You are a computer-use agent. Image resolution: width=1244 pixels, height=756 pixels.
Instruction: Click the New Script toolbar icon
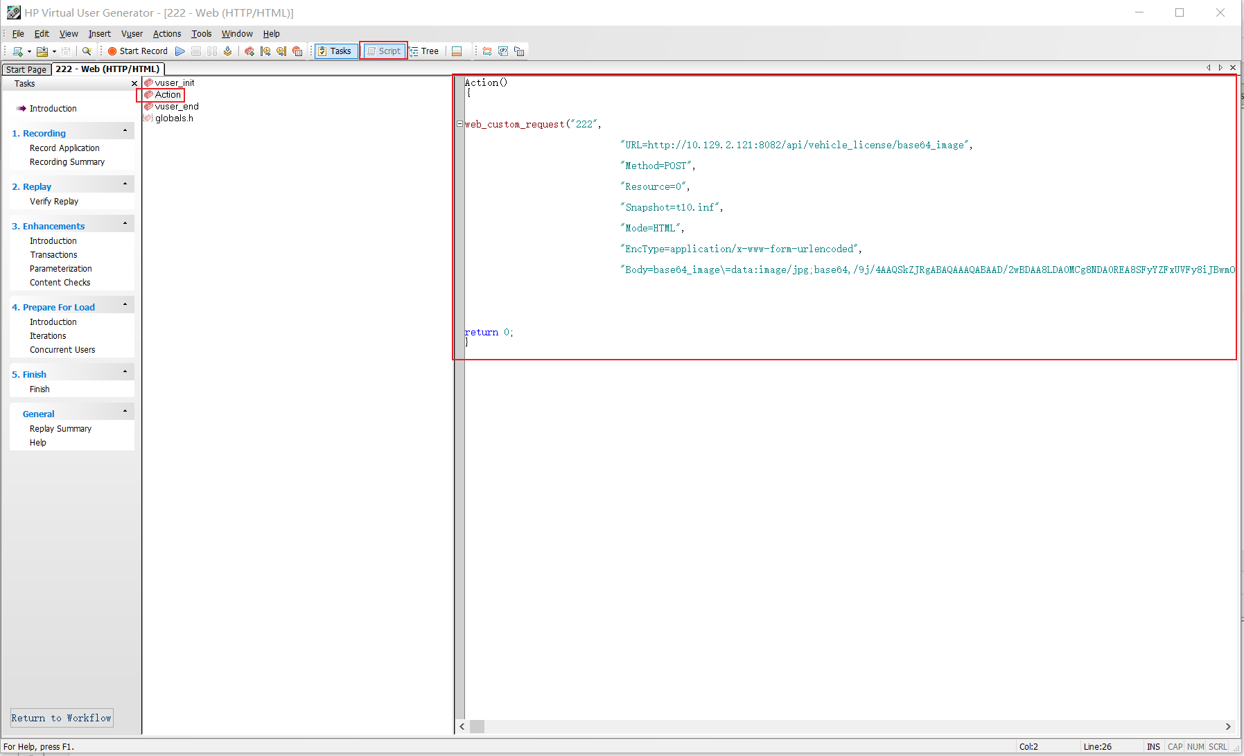tap(17, 51)
